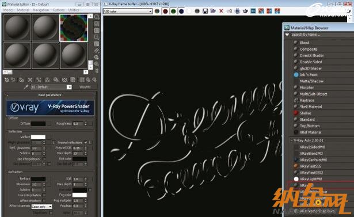Viewport: 354px width, 217px height.
Task: Clear the frame buffer image with red X
Action: coord(221,11)
